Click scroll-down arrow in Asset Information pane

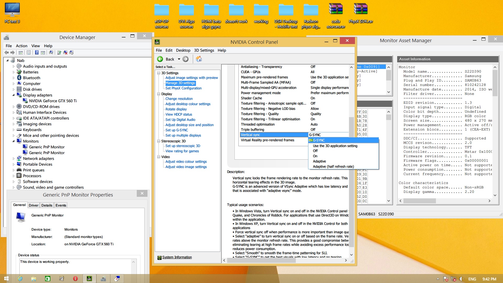(495, 195)
